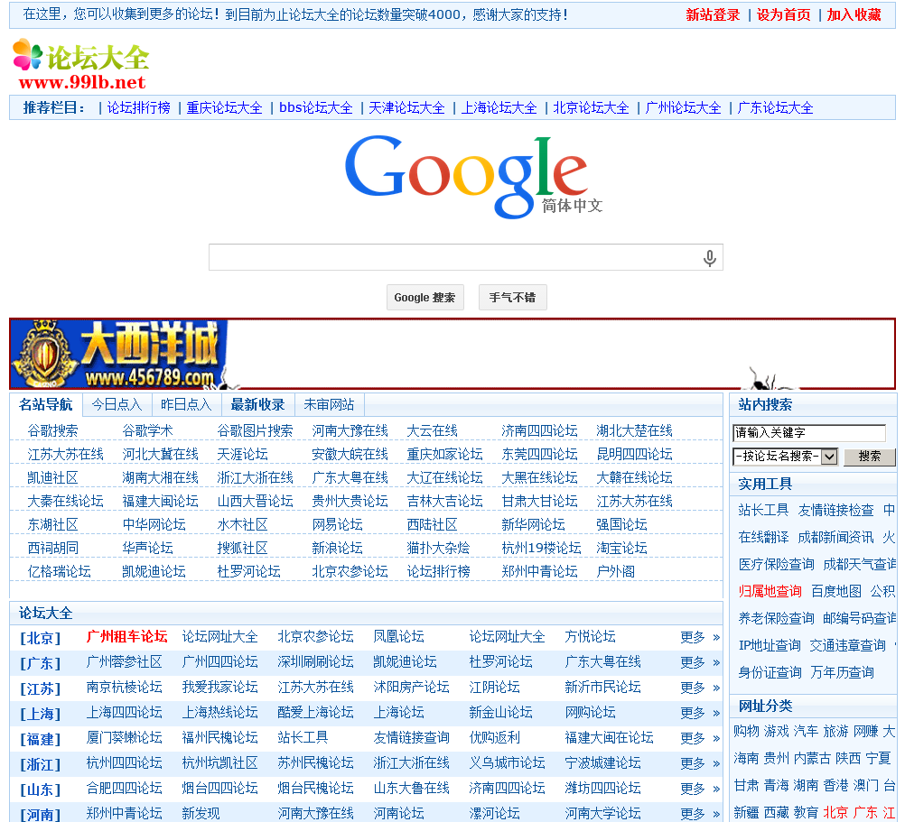The image size is (905, 822).
Task: Switch to the 未审网站 tab
Action: pos(329,404)
